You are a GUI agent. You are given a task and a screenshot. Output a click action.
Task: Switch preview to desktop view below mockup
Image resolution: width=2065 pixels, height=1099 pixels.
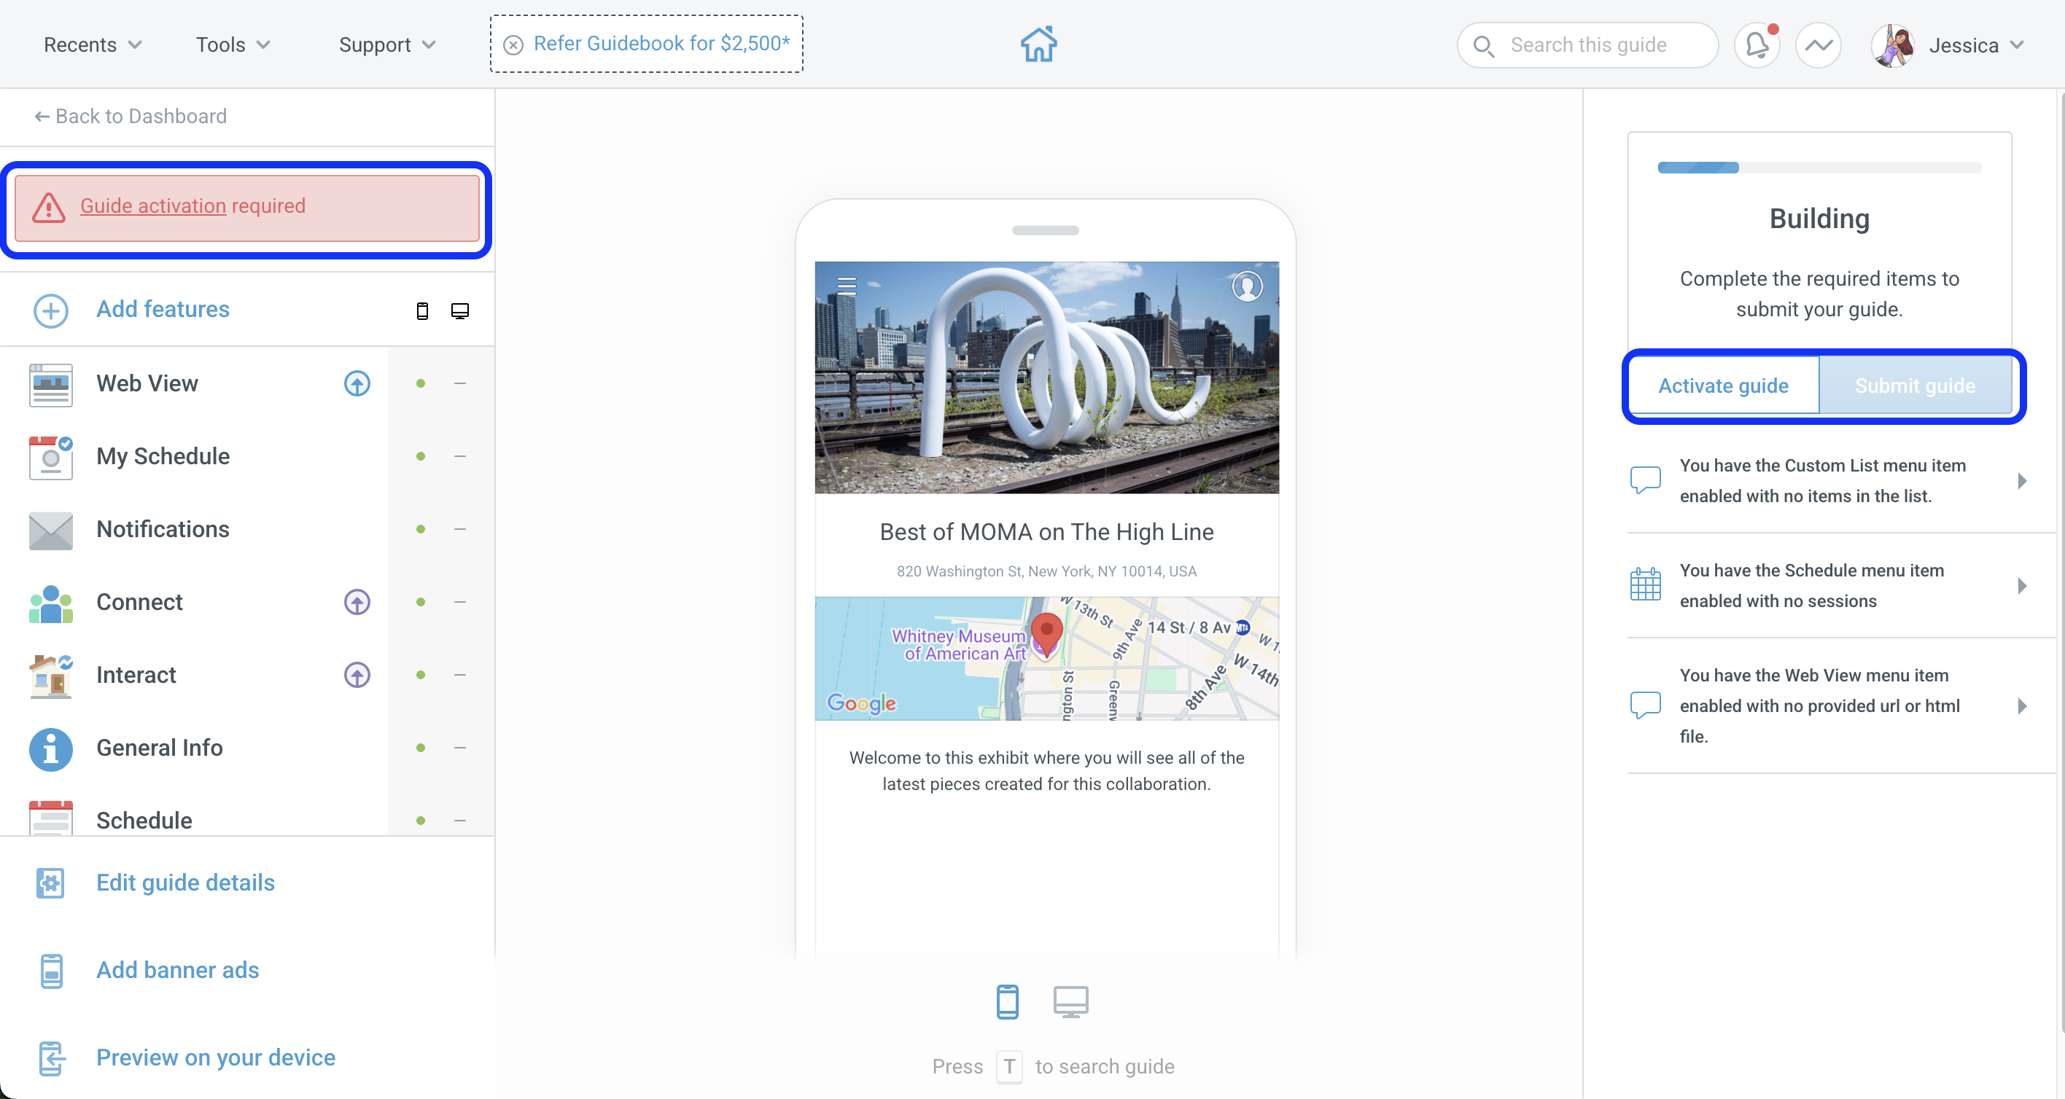pos(1070,1001)
